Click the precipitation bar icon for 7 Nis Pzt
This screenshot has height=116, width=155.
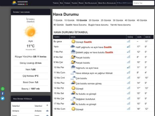(129, 52)
